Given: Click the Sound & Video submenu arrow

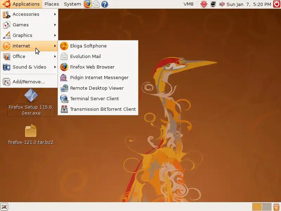Looking at the screenshot, I should click(55, 67).
